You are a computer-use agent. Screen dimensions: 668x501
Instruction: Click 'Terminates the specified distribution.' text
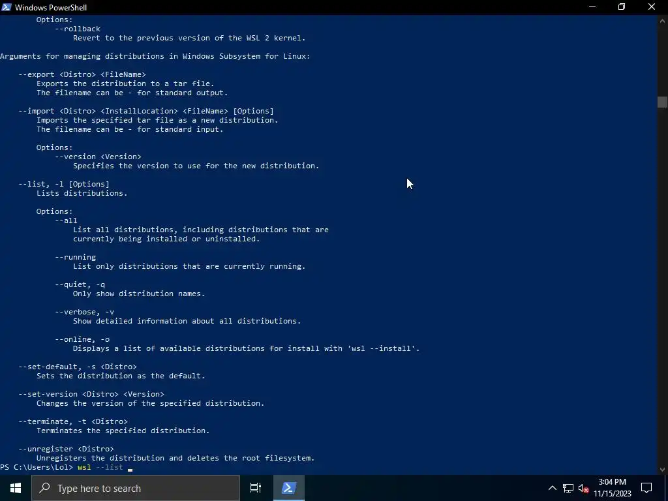123,431
